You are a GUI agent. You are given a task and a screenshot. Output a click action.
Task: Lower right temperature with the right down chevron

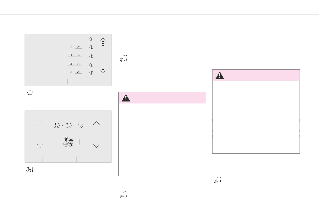97,145
